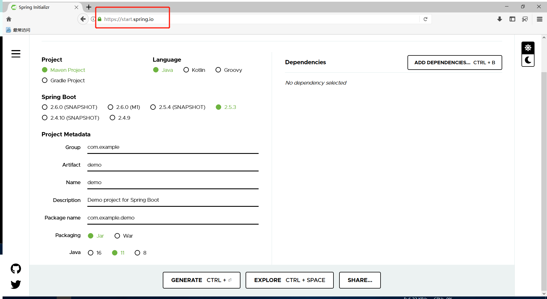547x299 pixels.
Task: Click the Explore button
Action: [x=290, y=280]
